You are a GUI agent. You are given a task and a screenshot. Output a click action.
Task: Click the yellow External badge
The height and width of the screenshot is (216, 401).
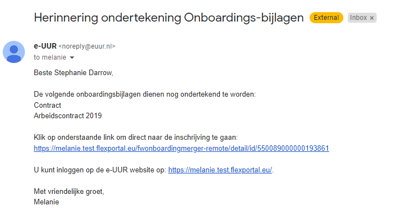click(326, 18)
